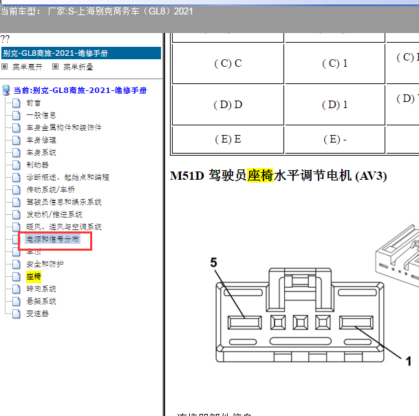Open the 车身修理 section
This screenshot has width=419, height=416.
[41, 140]
